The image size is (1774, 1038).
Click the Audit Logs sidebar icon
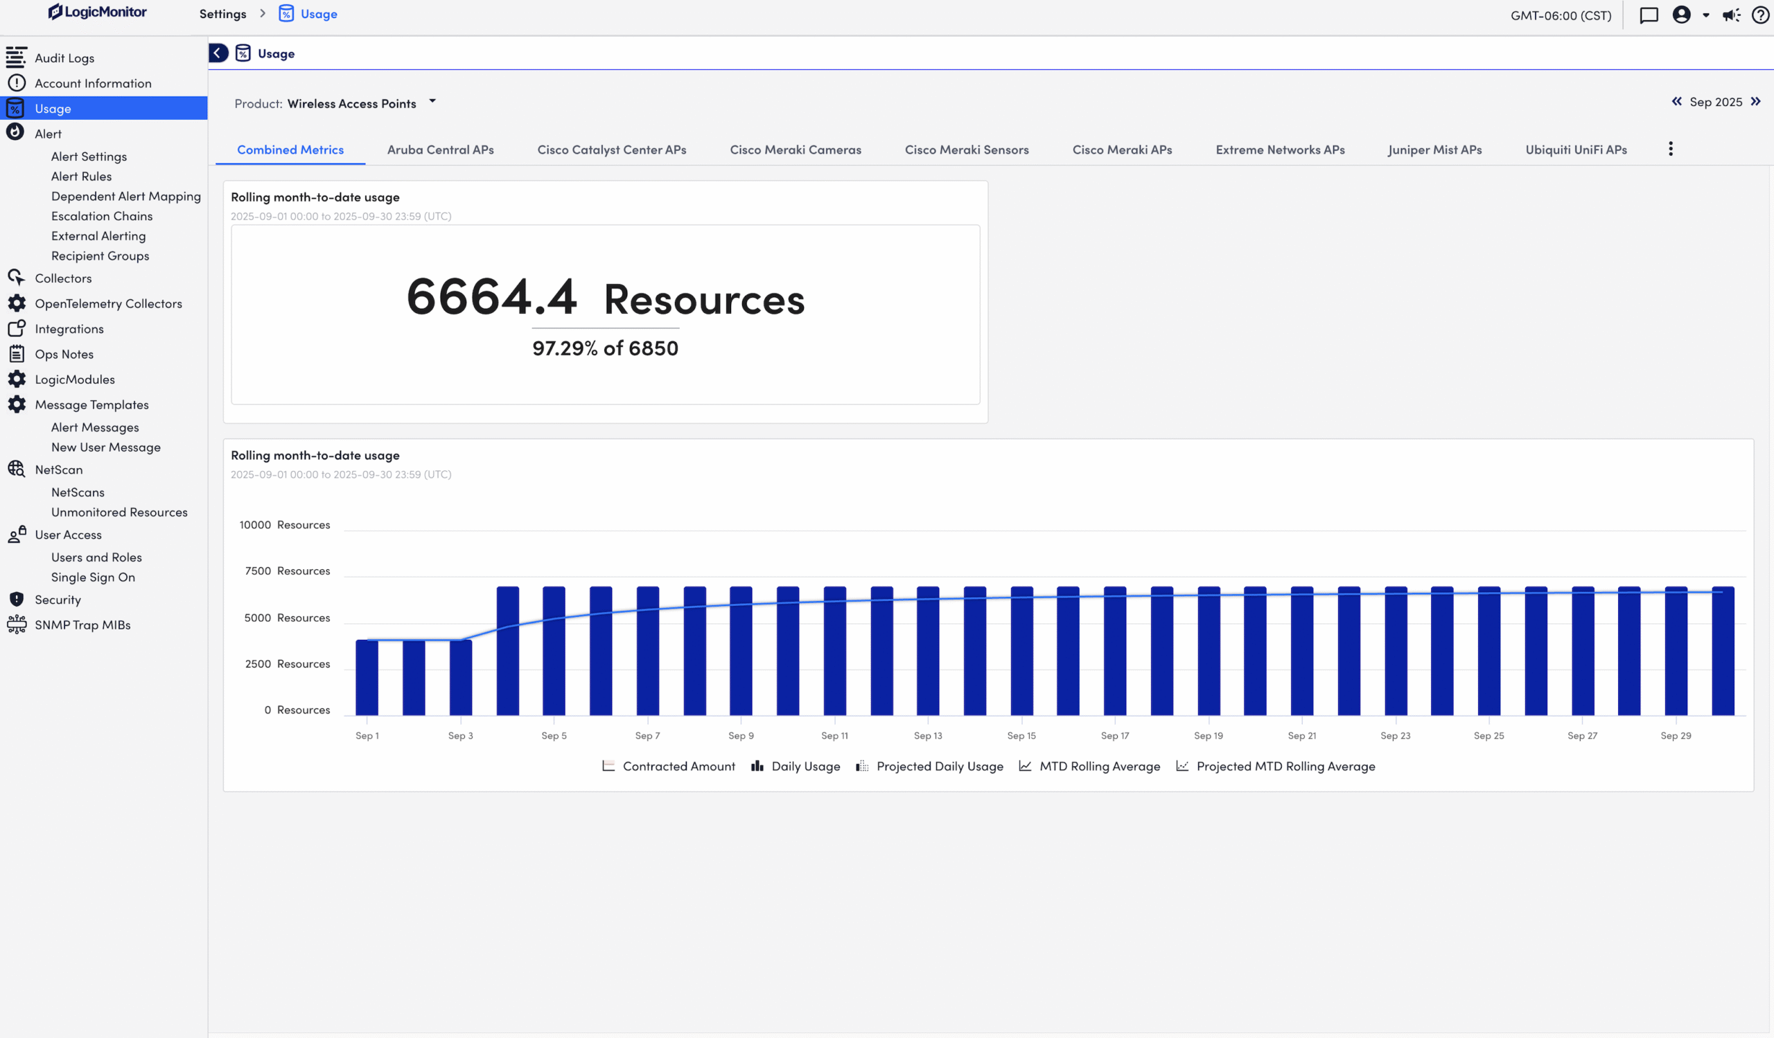[16, 57]
